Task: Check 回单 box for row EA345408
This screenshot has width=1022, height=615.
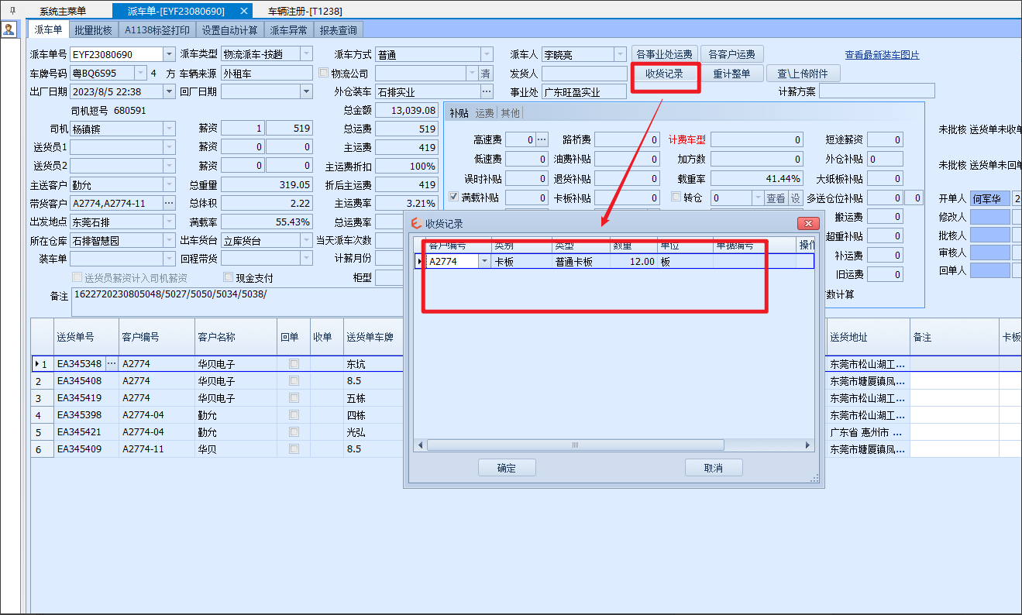Action: [294, 381]
